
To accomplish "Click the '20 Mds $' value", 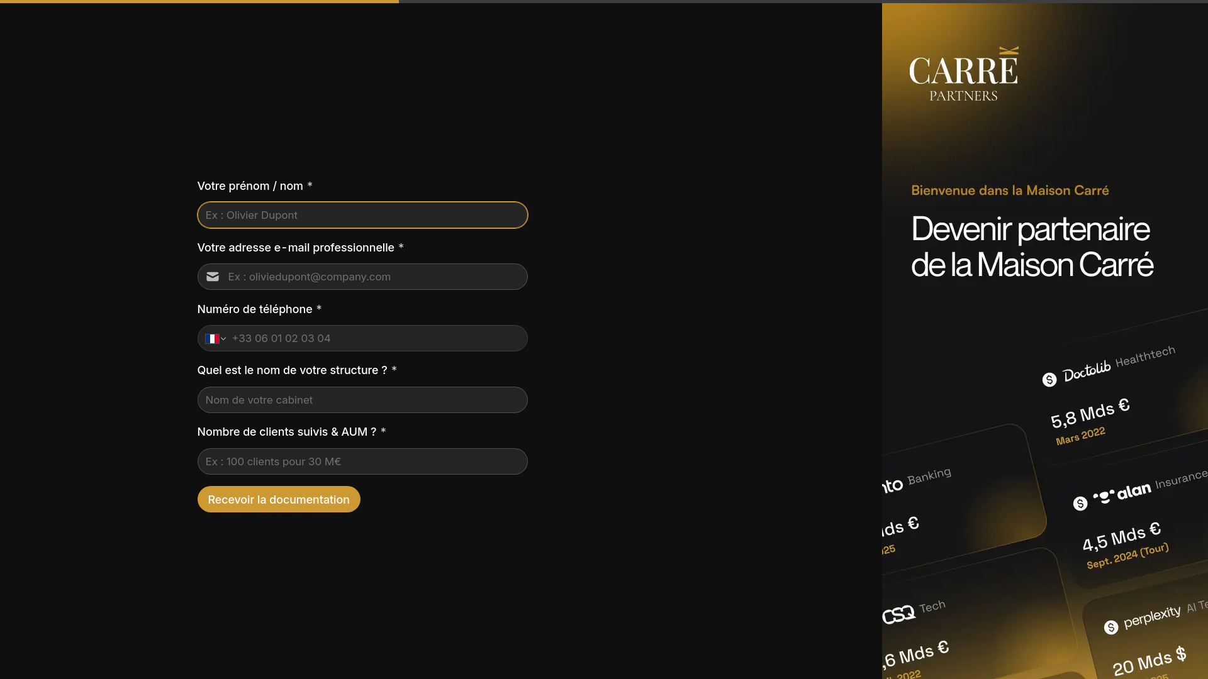I will pos(1149,660).
